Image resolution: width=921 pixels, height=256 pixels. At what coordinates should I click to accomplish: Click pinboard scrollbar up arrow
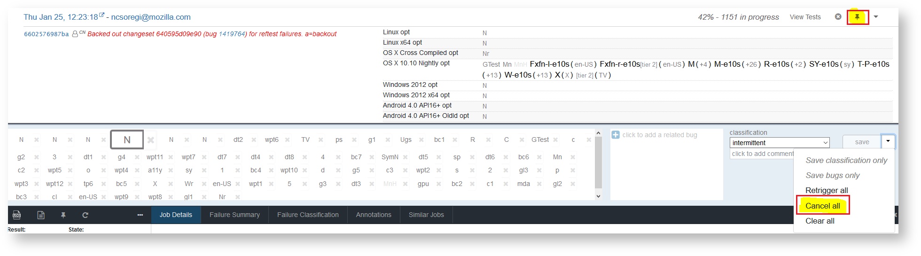(x=598, y=133)
